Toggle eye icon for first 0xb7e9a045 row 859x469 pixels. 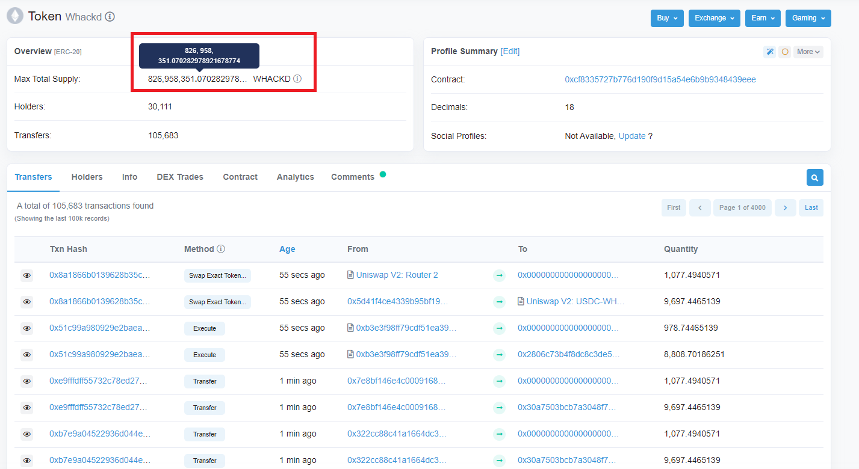[x=26, y=434]
